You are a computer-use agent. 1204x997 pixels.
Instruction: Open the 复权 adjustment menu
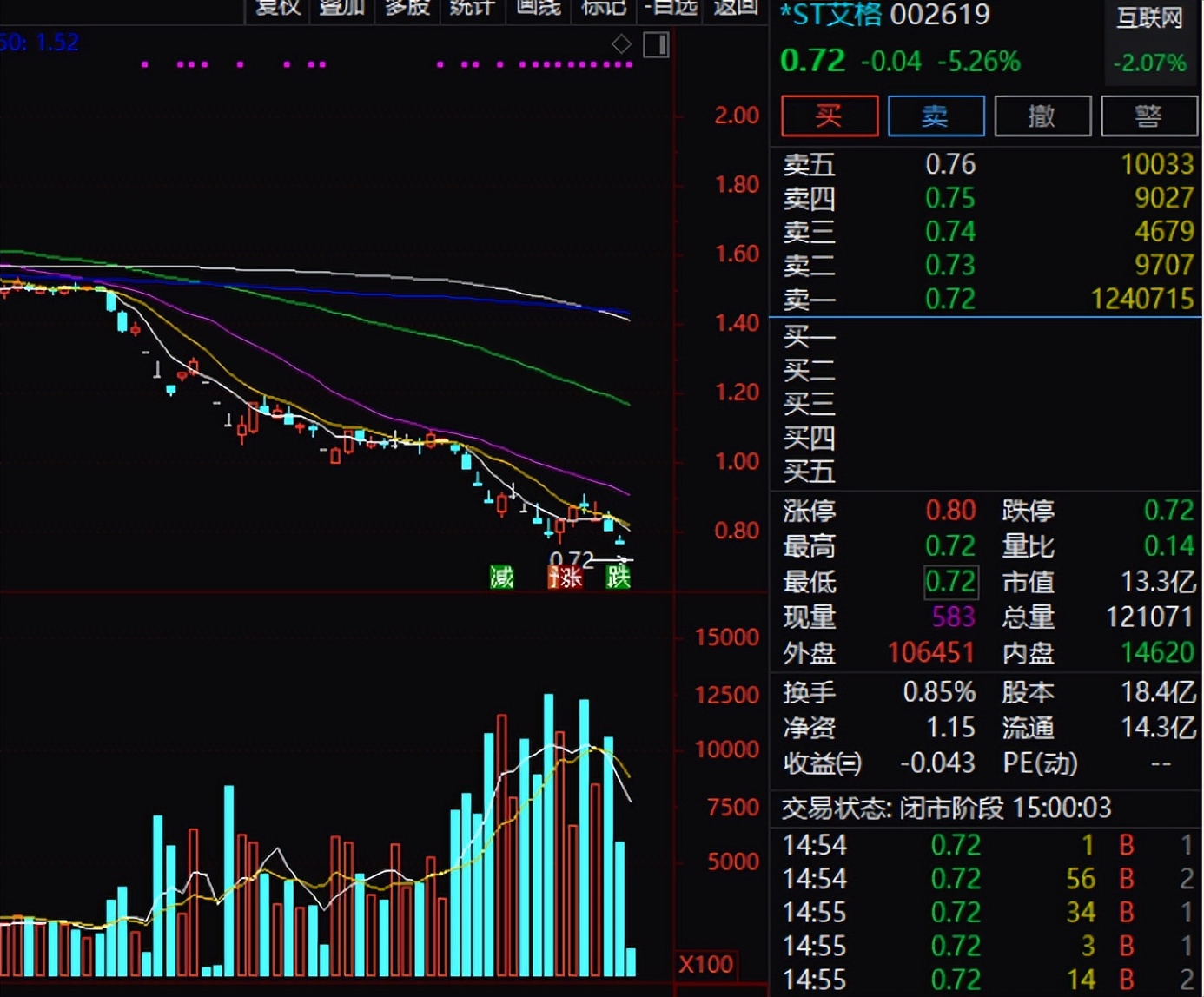pos(278,8)
